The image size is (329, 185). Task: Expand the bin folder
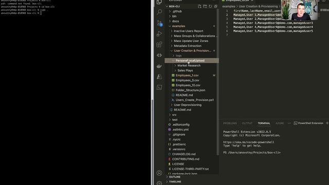(x=170, y=16)
